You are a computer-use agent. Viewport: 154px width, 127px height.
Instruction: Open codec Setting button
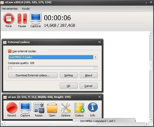(x=69, y=75)
